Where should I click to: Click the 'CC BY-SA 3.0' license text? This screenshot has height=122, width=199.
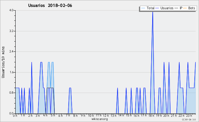coord(189,119)
